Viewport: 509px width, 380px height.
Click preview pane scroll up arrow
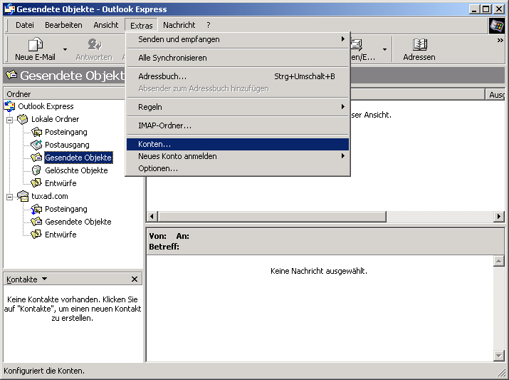coord(498,261)
